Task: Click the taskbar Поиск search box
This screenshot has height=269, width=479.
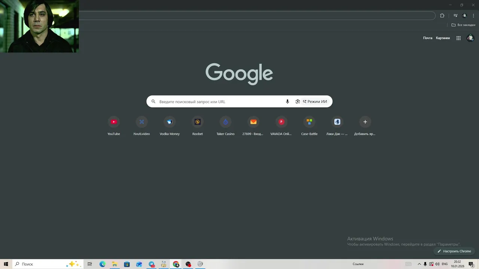Action: coord(48,264)
